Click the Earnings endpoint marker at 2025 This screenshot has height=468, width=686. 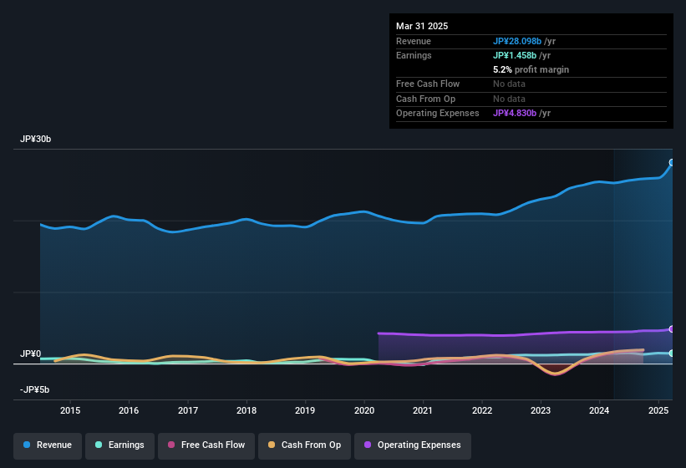[x=672, y=353]
